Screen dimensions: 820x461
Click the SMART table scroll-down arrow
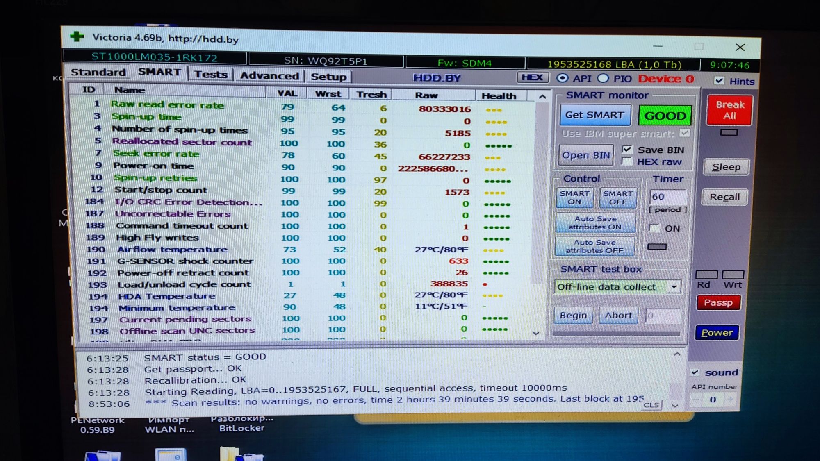536,333
